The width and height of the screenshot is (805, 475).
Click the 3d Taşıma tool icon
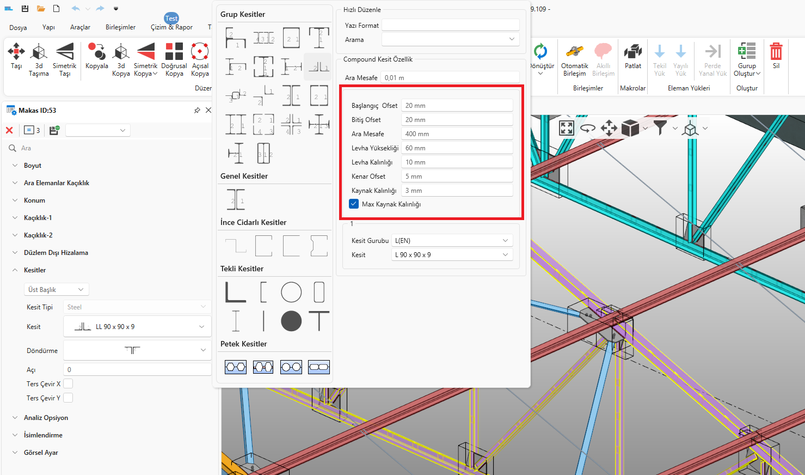[39, 53]
